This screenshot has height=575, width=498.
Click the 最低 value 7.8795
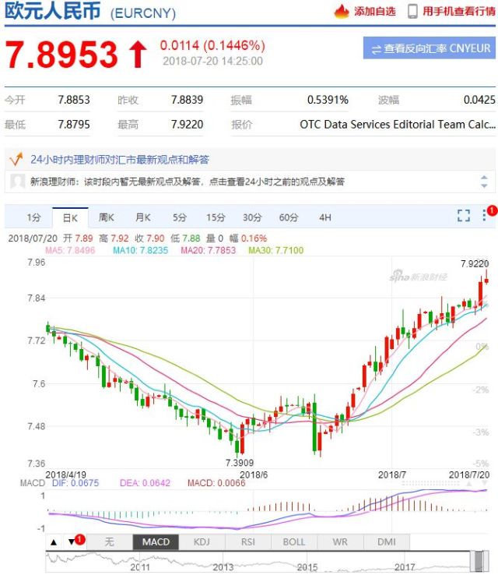point(74,125)
